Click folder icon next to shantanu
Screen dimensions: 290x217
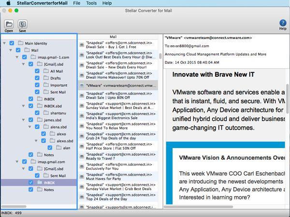(x=46, y=113)
